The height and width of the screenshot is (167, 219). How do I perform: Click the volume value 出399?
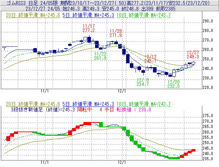pos(147,9)
